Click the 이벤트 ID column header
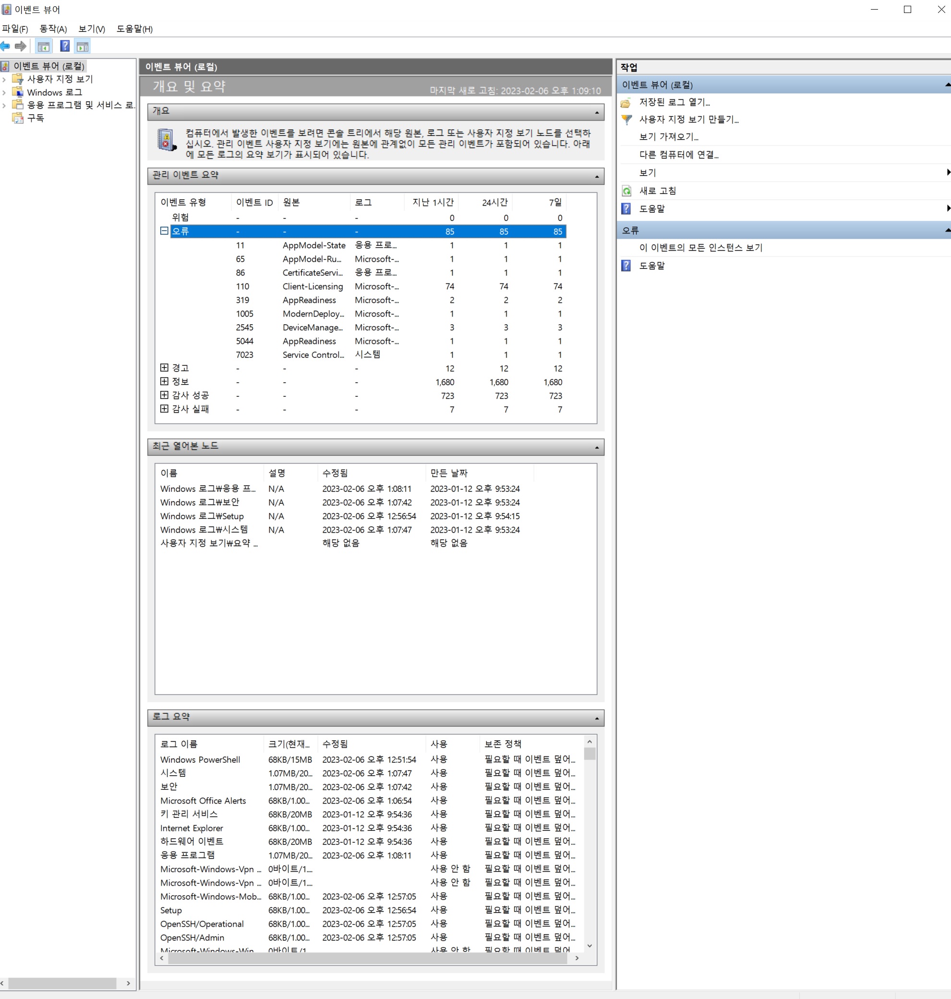Image resolution: width=951 pixels, height=999 pixels. tap(254, 203)
